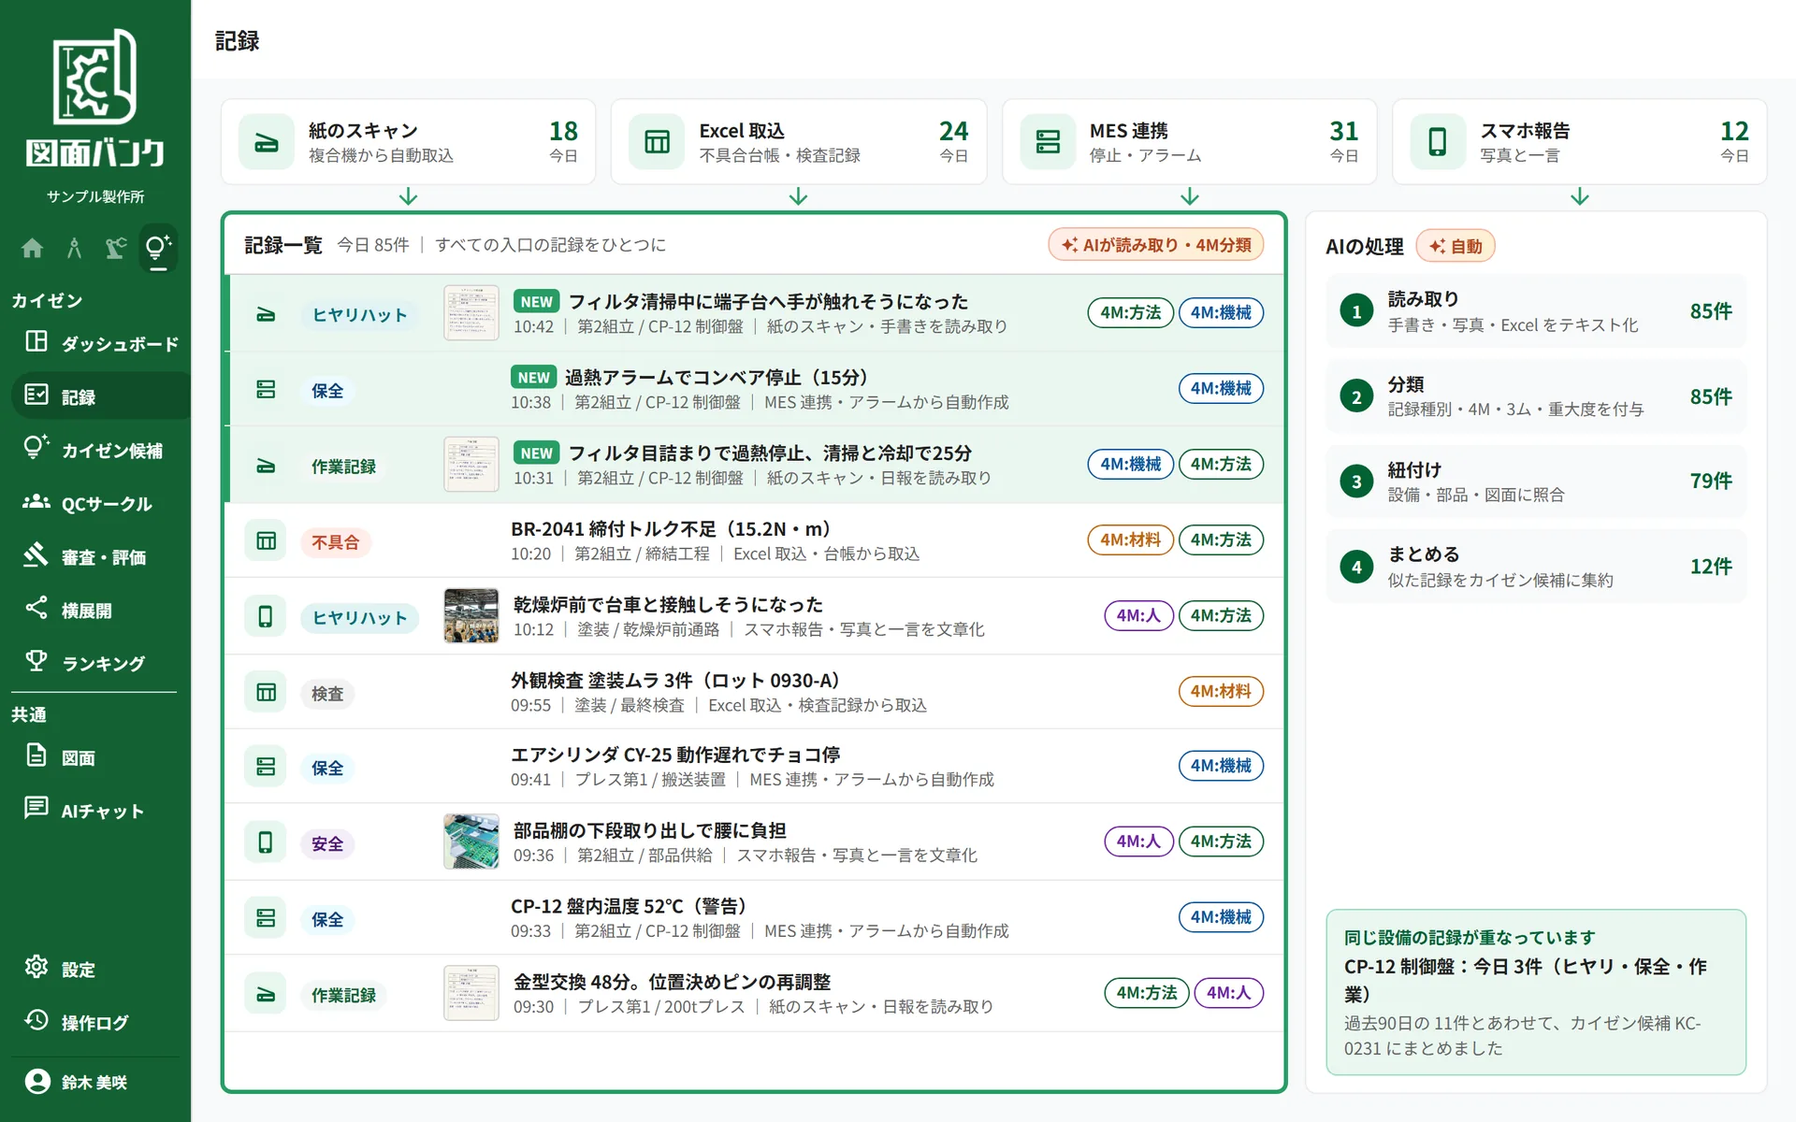Open 審査・評価 in sidebar
Screen dimensions: 1796x1122
[x=100, y=556]
